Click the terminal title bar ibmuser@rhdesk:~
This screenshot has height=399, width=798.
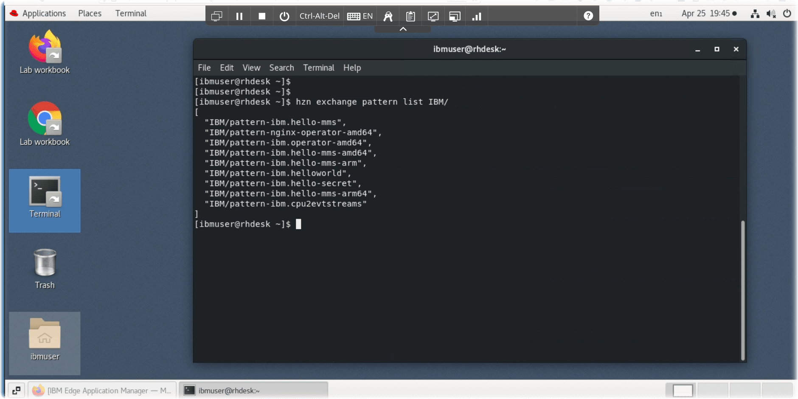[x=469, y=49]
